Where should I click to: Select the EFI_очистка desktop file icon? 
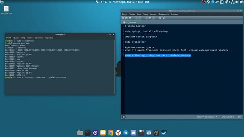[x=6, y=10]
